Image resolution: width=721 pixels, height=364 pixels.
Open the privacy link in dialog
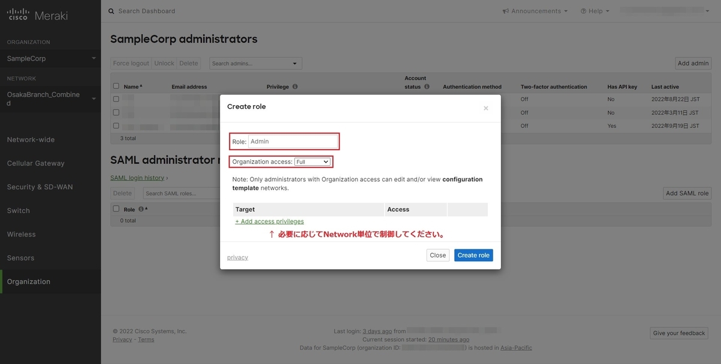(x=237, y=258)
